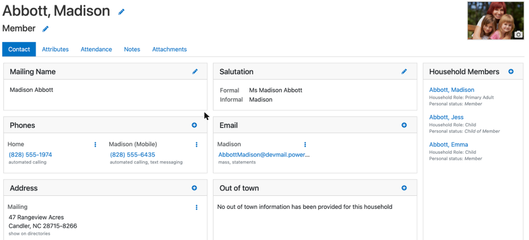Viewport: 529px width, 240px height.
Task: Click automated calling, text messaging label
Action: pos(146,162)
